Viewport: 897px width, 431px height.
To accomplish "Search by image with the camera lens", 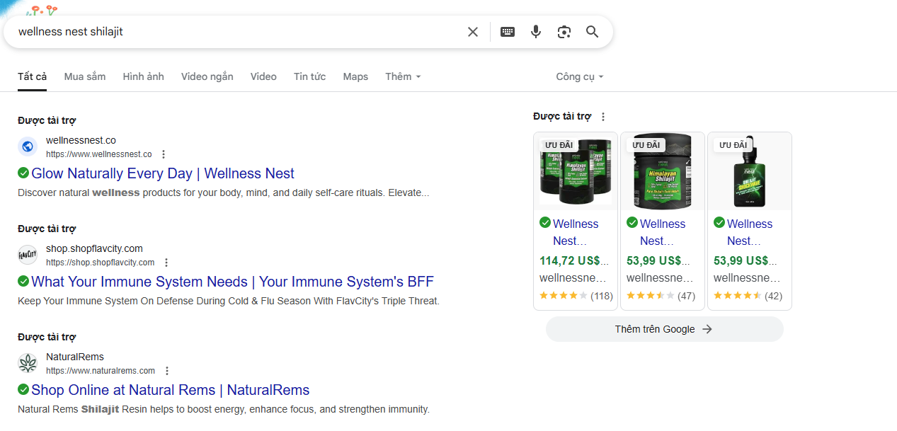I will [564, 32].
